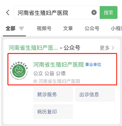Open the 出诊信息 shortcut
Image resolution: width=122 pixels, height=126 pixels.
pyautogui.click(x=95, y=94)
